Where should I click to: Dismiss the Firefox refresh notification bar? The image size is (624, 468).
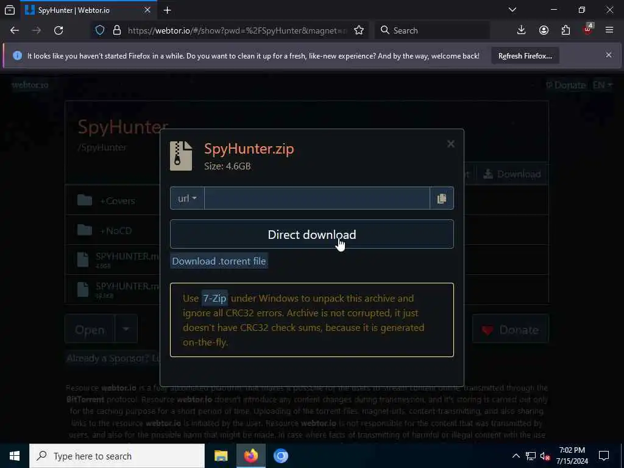point(609,55)
